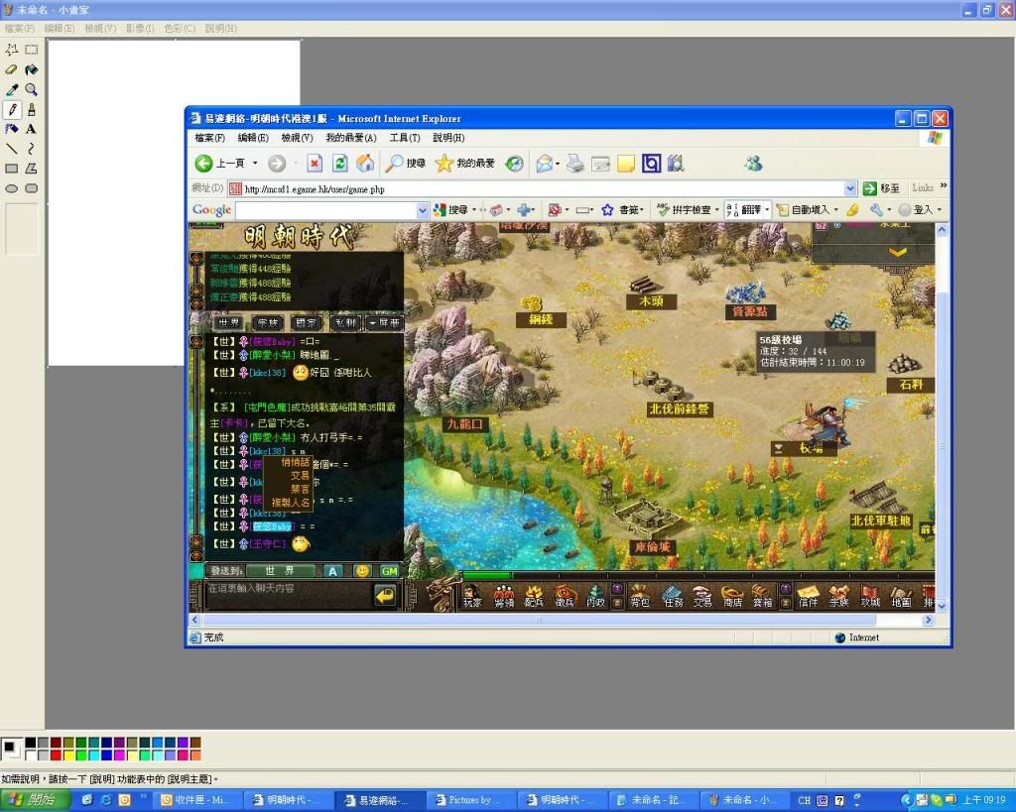Pick the white color swatch in Paint palette
The width and height of the screenshot is (1016, 812).
(31, 754)
